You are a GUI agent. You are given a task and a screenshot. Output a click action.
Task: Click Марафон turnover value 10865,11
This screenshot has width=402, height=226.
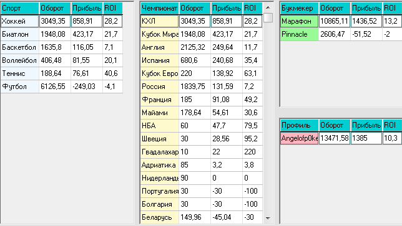[x=335, y=21]
